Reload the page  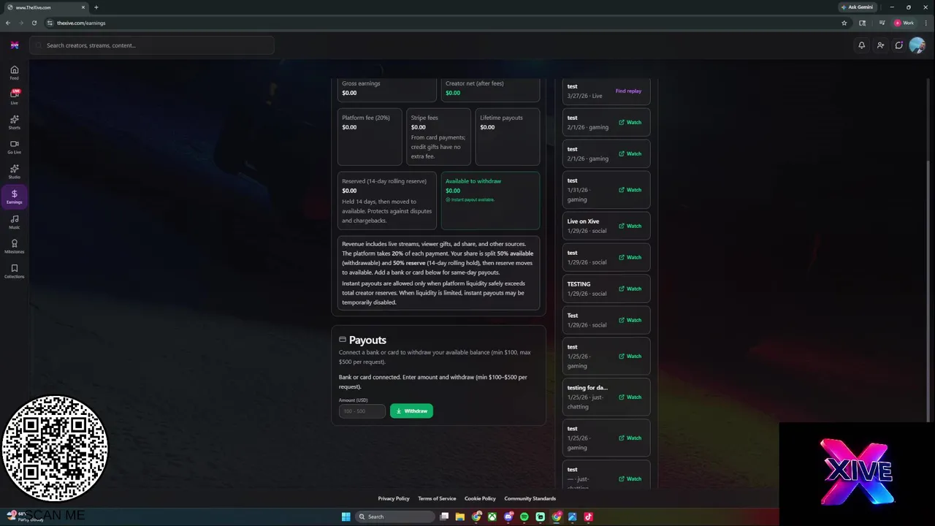click(34, 23)
